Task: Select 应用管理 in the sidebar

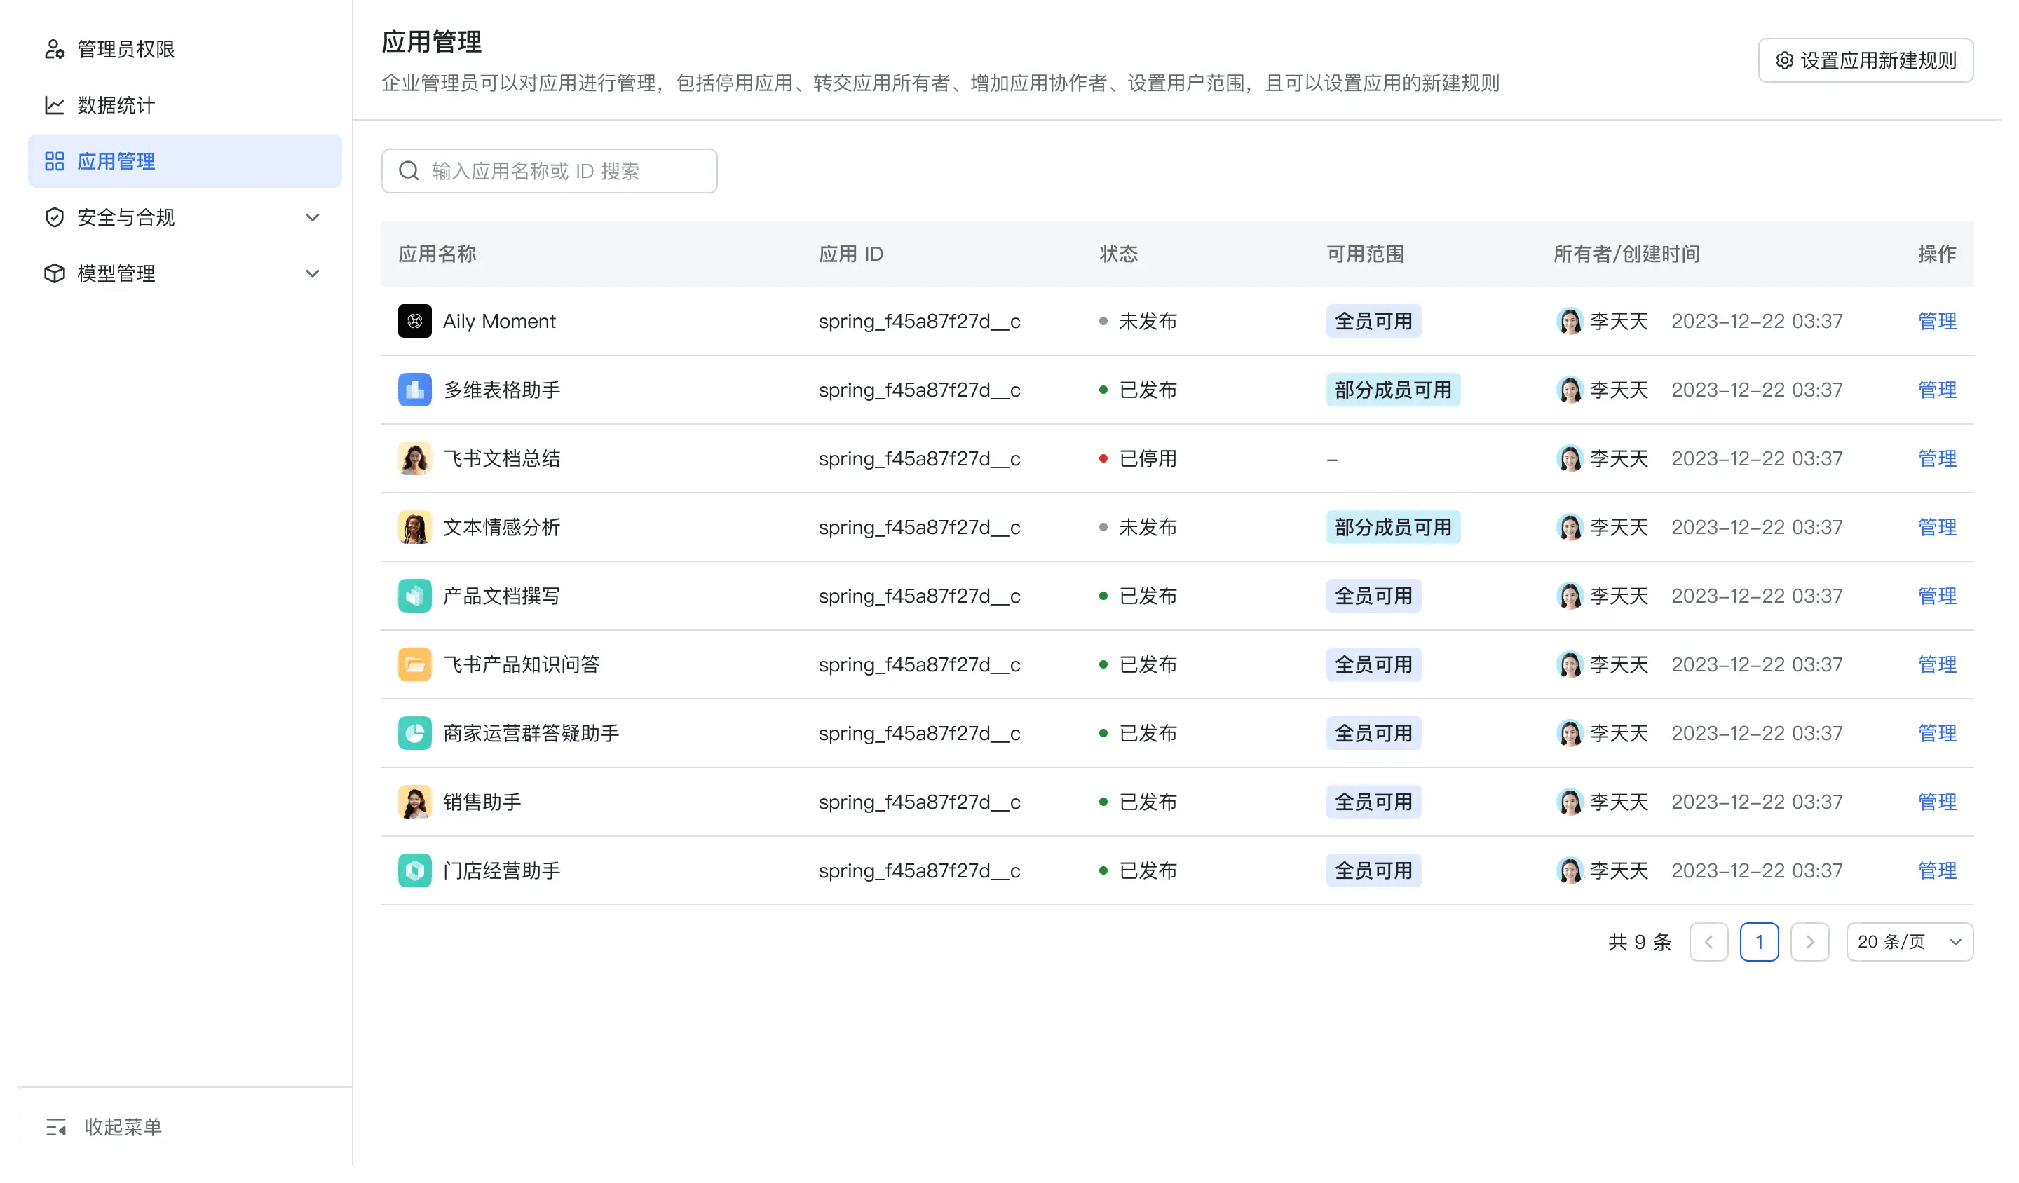Action: [187, 163]
